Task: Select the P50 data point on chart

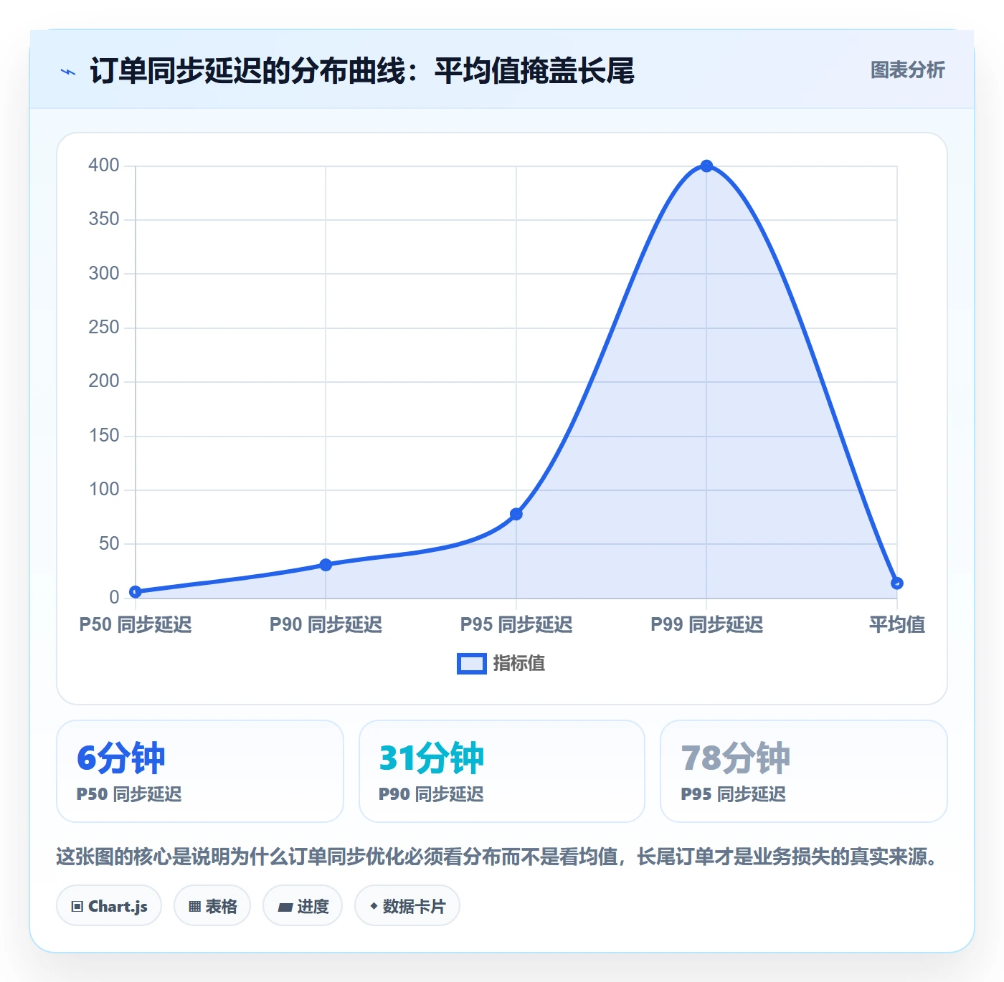Action: tap(136, 592)
